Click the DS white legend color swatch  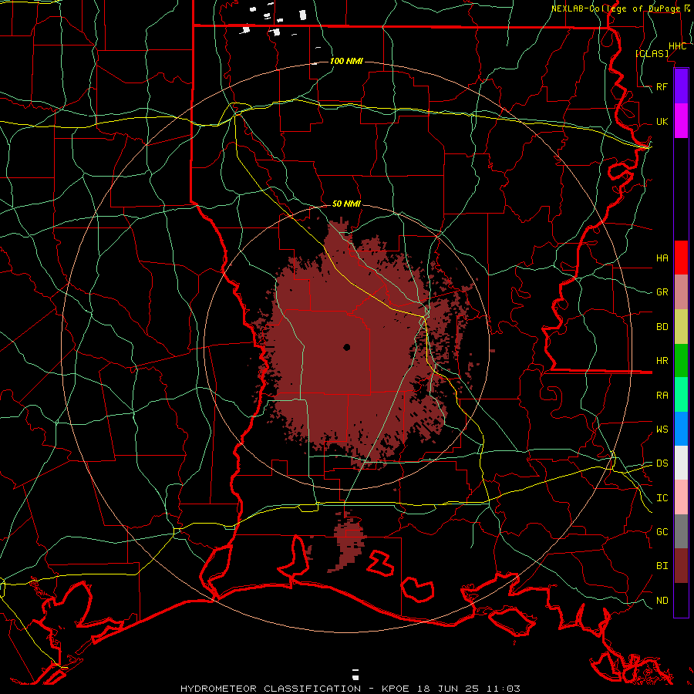click(x=681, y=463)
